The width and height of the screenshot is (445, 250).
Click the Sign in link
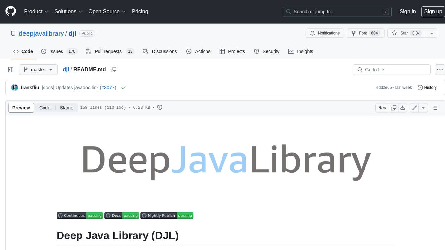tap(407, 11)
